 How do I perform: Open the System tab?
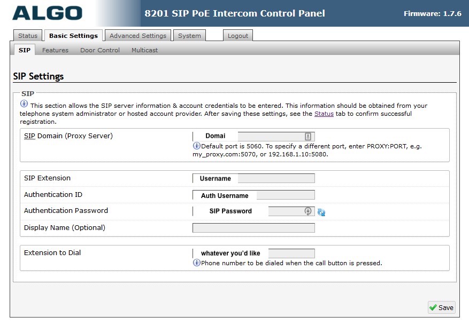[x=190, y=35]
